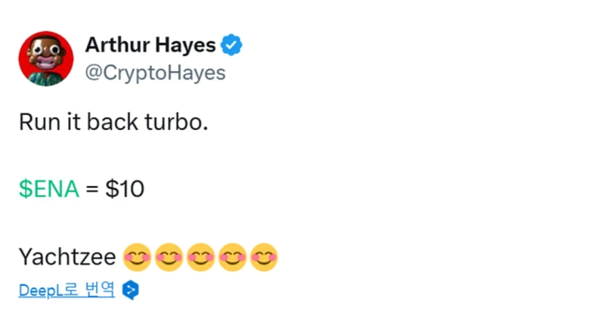Click the middle smiling emoji of five
The height and width of the screenshot is (316, 605).
point(200,259)
